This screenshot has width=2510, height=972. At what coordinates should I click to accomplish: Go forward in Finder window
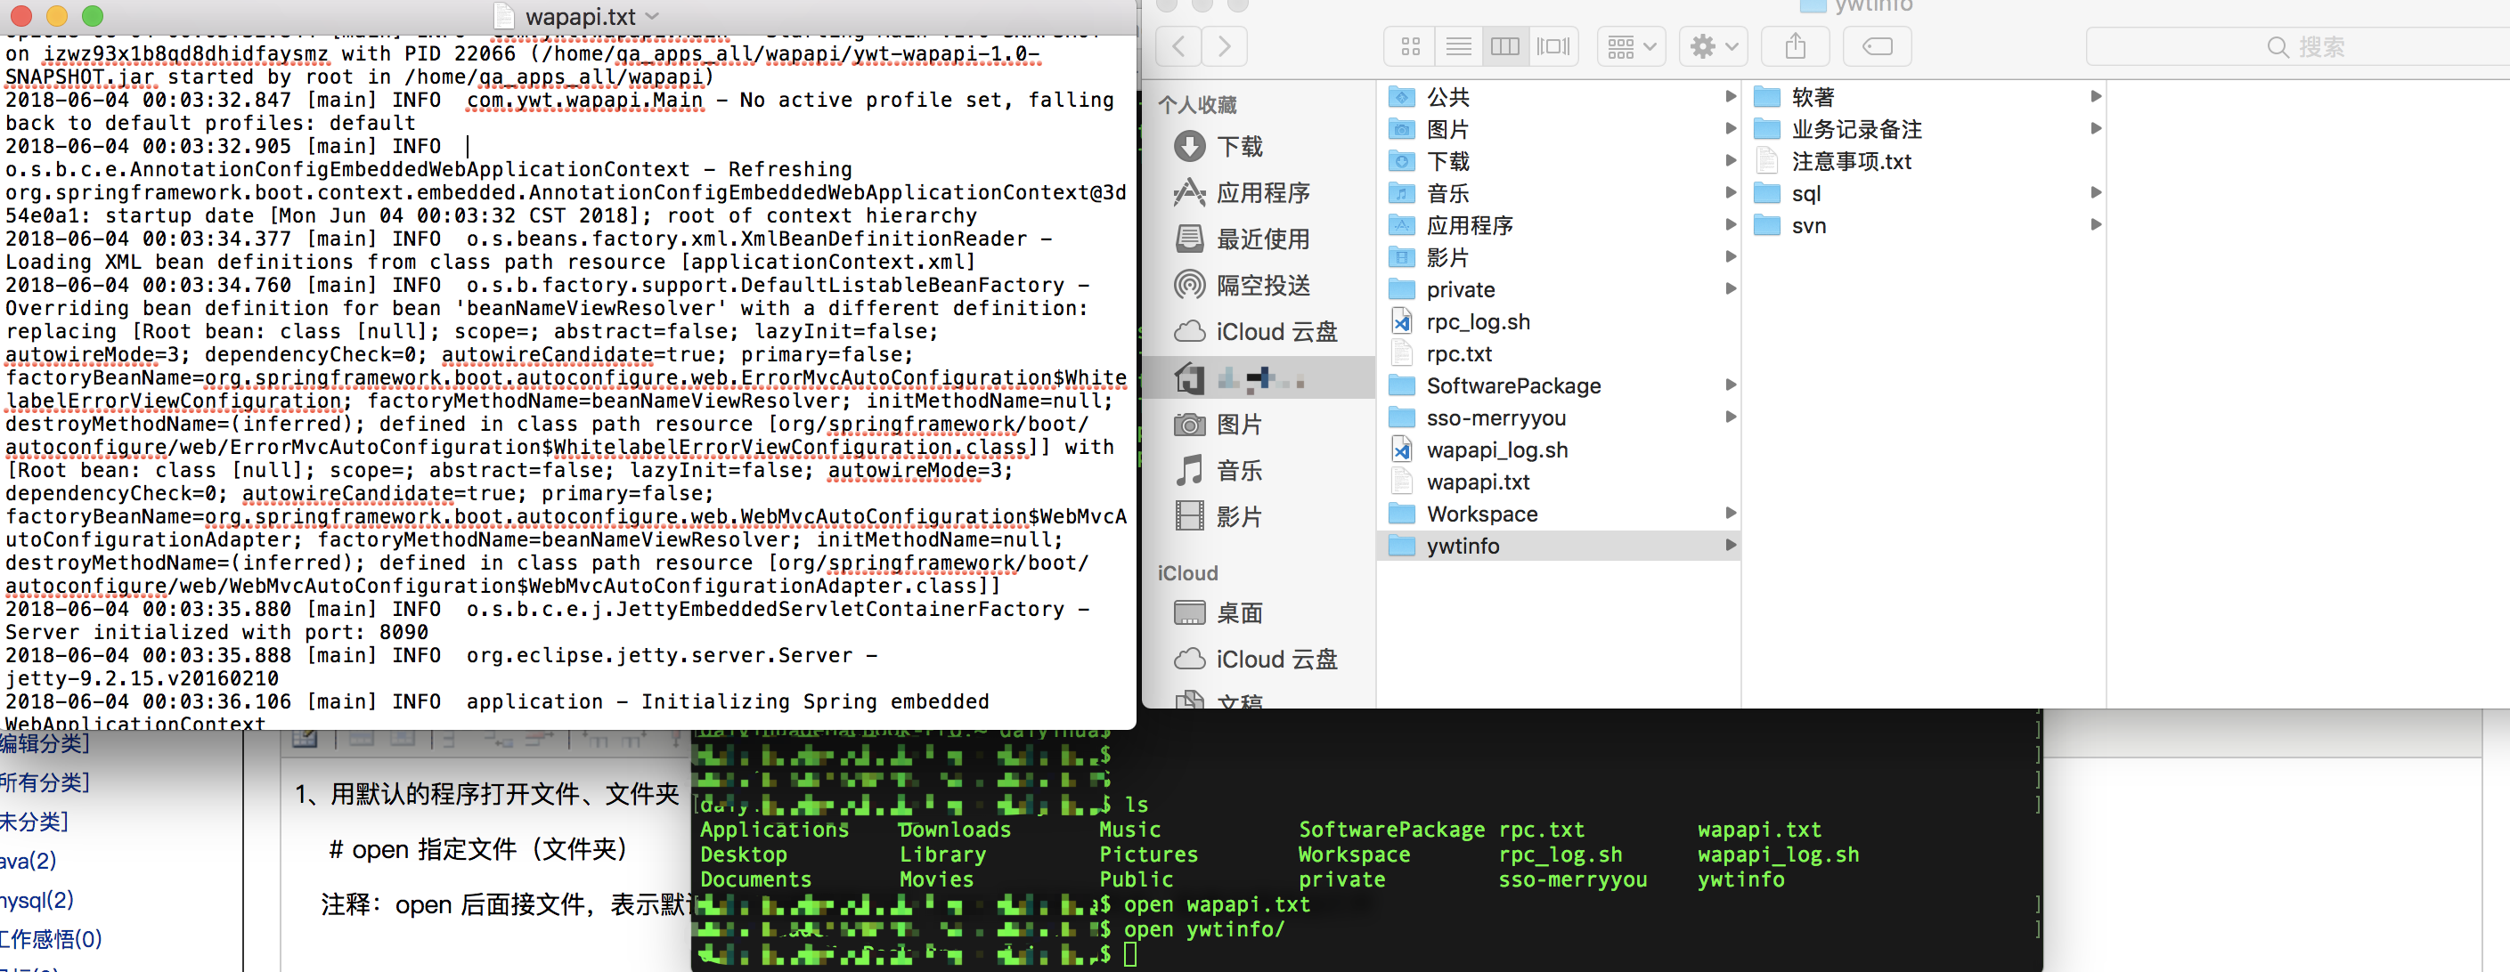1224,45
